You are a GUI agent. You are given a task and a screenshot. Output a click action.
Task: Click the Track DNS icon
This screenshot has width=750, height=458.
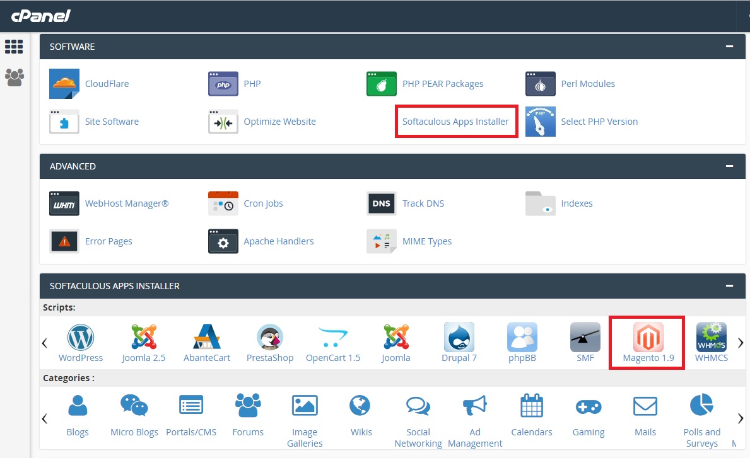tap(381, 203)
